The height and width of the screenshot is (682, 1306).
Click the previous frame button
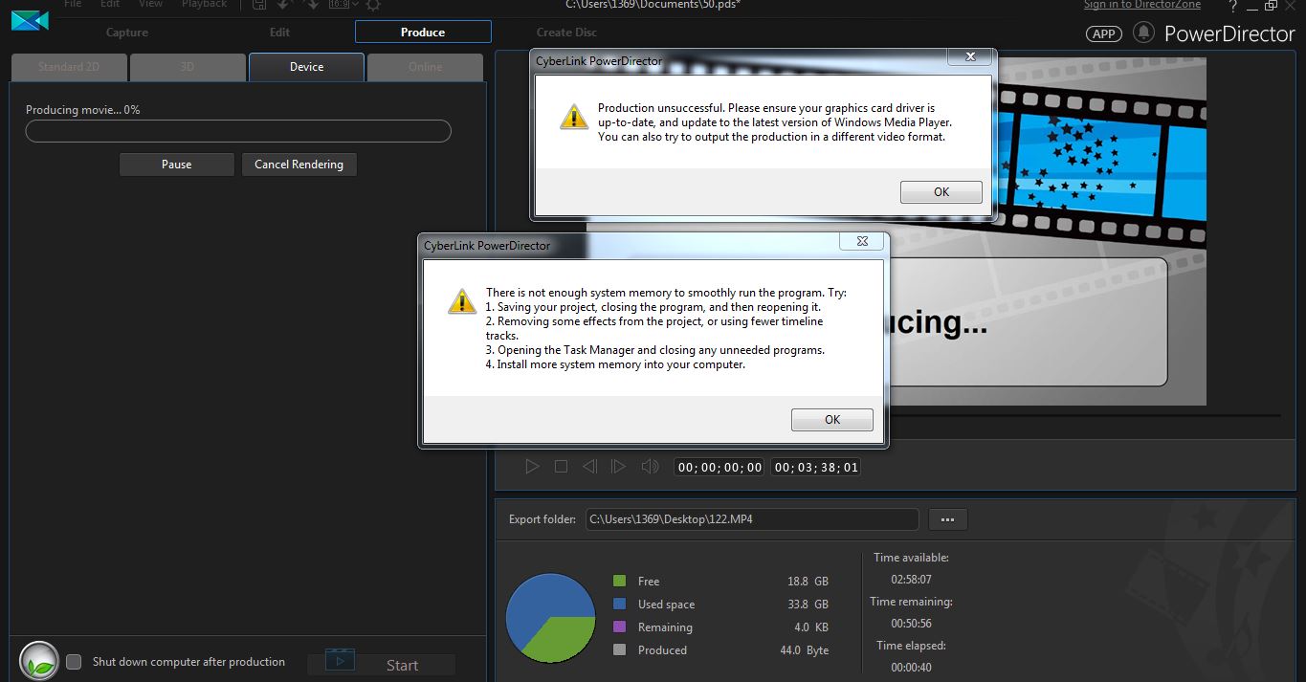tap(590, 467)
